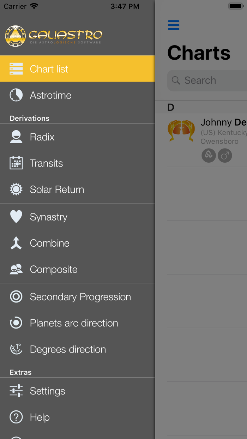Click the Solar Return sun icon

[x=16, y=190]
